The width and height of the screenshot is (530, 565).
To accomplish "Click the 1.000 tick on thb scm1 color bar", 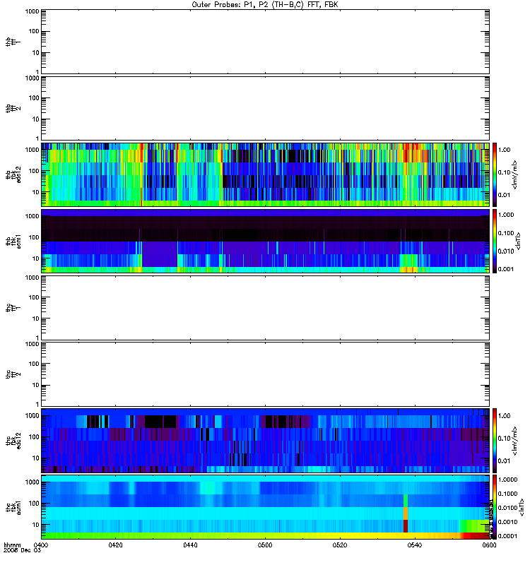I will click(506, 215).
